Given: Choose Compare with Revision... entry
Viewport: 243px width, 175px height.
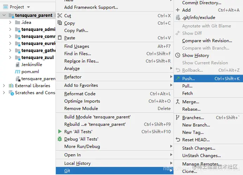Looking at the screenshot, I should pos(208,41).
